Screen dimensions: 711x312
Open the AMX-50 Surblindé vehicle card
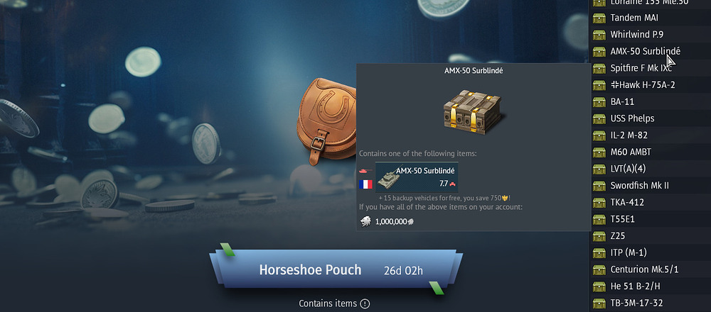click(417, 177)
